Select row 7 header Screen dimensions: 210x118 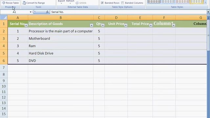(x=4, y=68)
